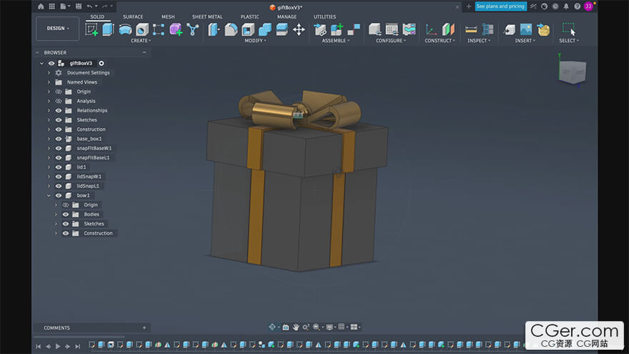Switch to the PLASTIC tab
The image size is (629, 354).
point(249,17)
